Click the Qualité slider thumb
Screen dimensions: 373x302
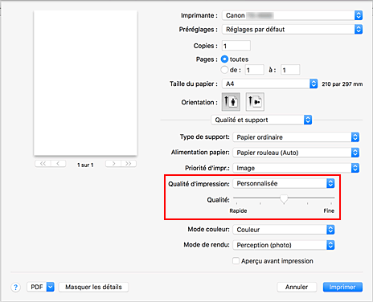(x=284, y=199)
